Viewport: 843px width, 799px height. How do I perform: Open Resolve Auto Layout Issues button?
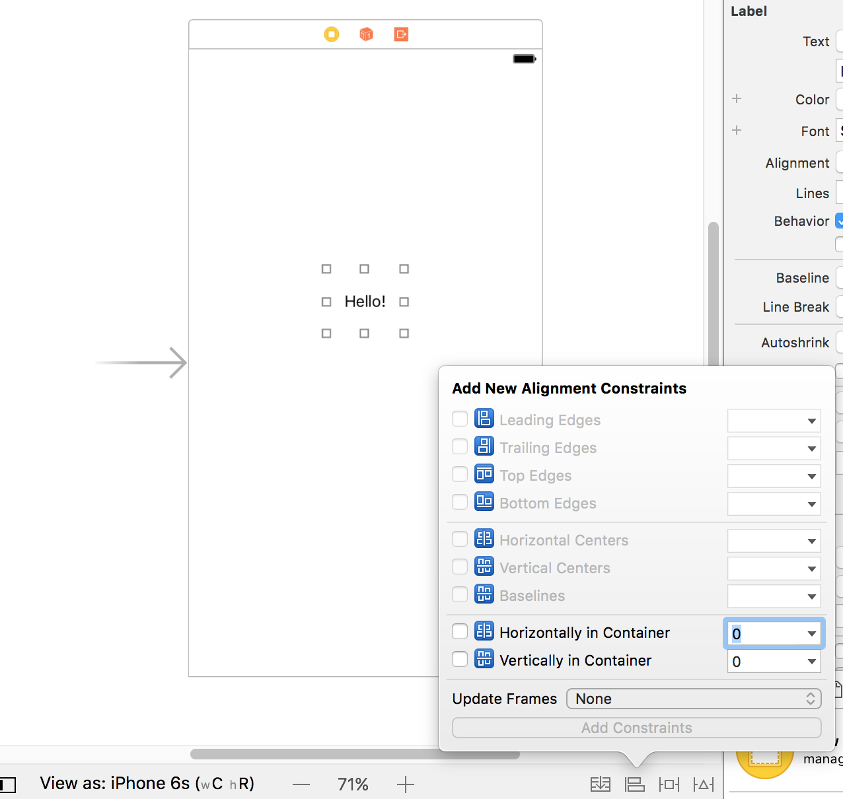(704, 784)
